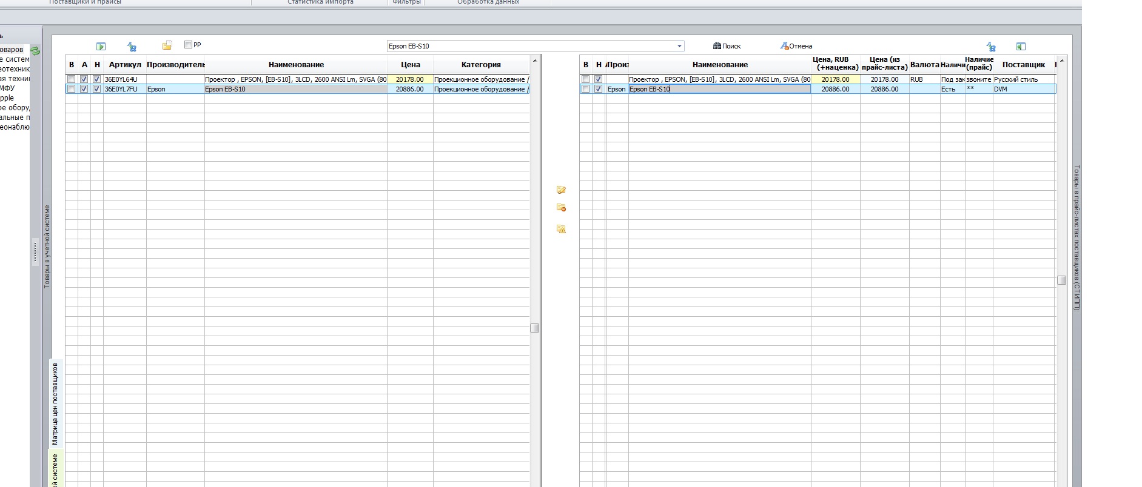Open the Товары в учетной системе side tab
This screenshot has width=1142, height=487.
pyautogui.click(x=47, y=247)
